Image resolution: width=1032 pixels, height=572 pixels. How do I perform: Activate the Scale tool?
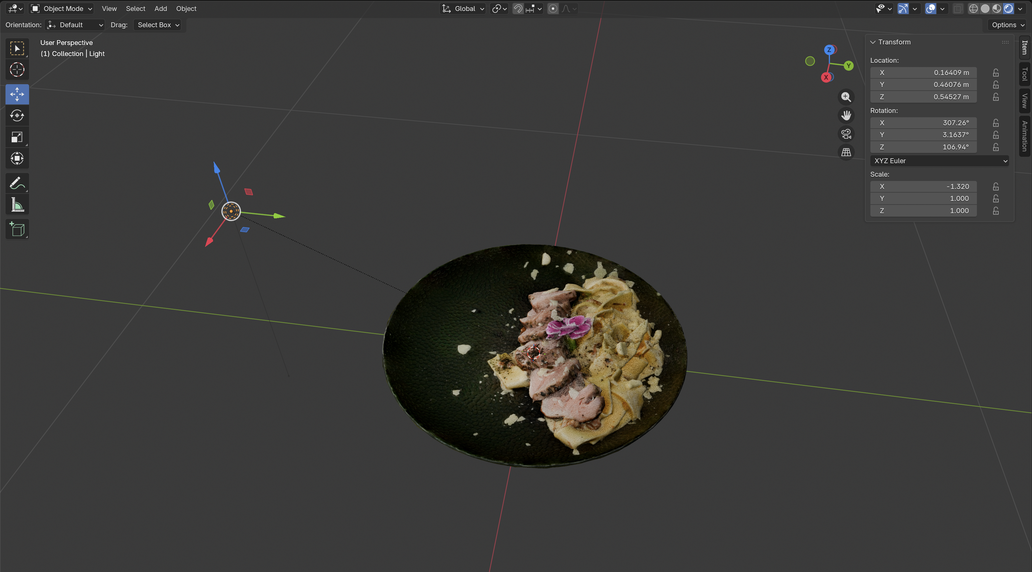17,137
